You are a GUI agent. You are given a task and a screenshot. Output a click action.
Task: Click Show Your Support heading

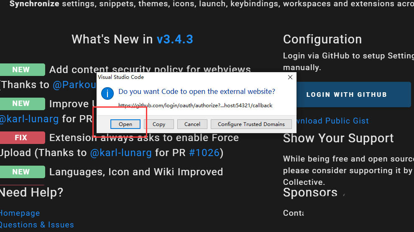tap(338, 138)
